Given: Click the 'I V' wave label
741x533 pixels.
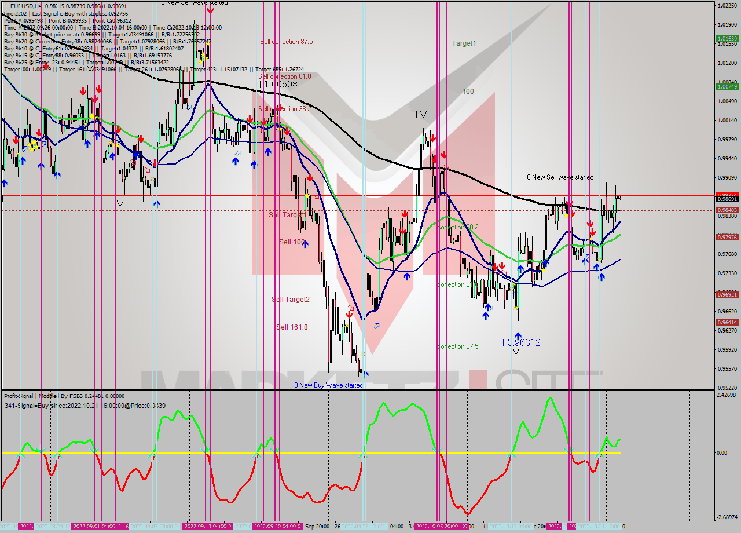Looking at the screenshot, I should pos(421,115).
